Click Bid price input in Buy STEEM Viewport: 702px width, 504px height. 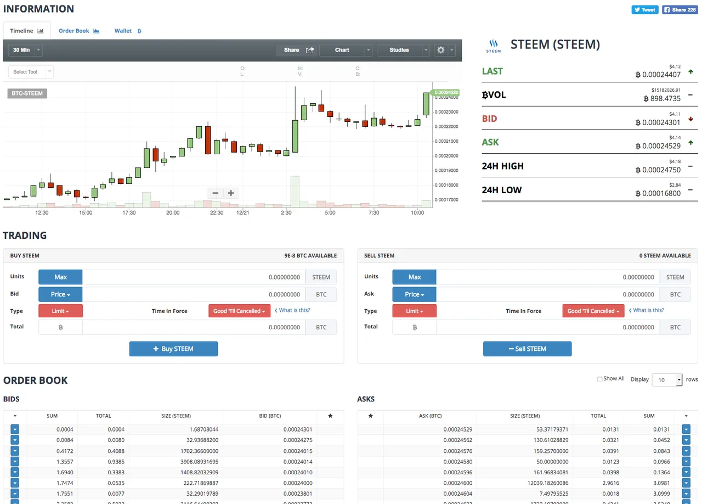click(194, 294)
